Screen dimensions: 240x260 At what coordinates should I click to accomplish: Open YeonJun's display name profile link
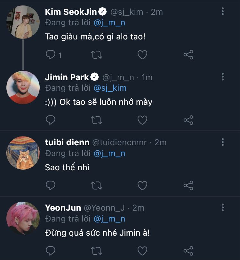pyautogui.click(x=63, y=208)
